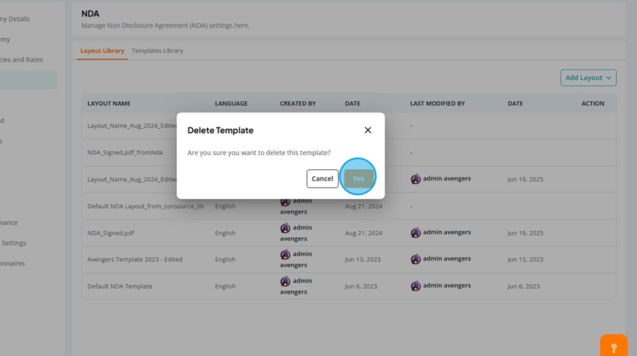Cancel the Delete Template dialog

point(322,178)
